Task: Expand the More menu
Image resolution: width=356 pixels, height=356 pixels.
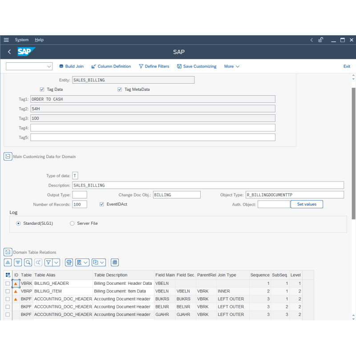Action: 232,66
